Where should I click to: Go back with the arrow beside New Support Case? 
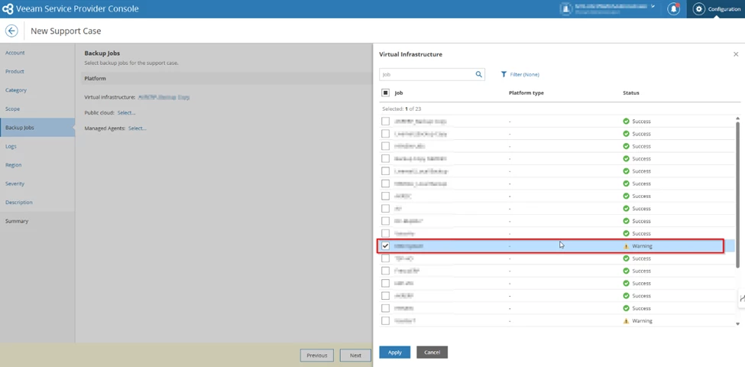(x=11, y=31)
